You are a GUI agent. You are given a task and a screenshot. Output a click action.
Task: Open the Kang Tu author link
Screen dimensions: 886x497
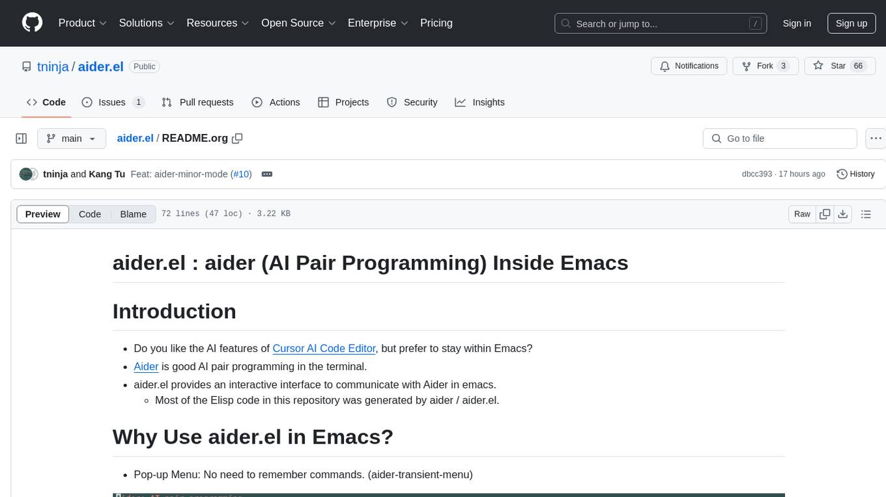pos(107,174)
